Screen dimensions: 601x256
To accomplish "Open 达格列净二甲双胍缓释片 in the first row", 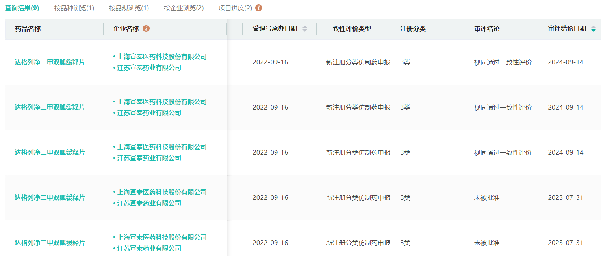I will coord(50,62).
